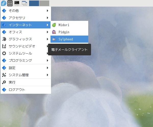Open the file manager panel icon
Viewport: 153px width, 127px height.
coord(10,3)
